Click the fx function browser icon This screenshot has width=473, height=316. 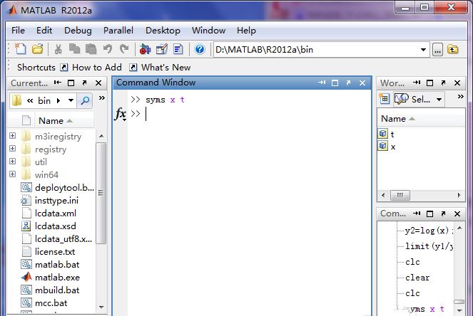click(x=121, y=114)
